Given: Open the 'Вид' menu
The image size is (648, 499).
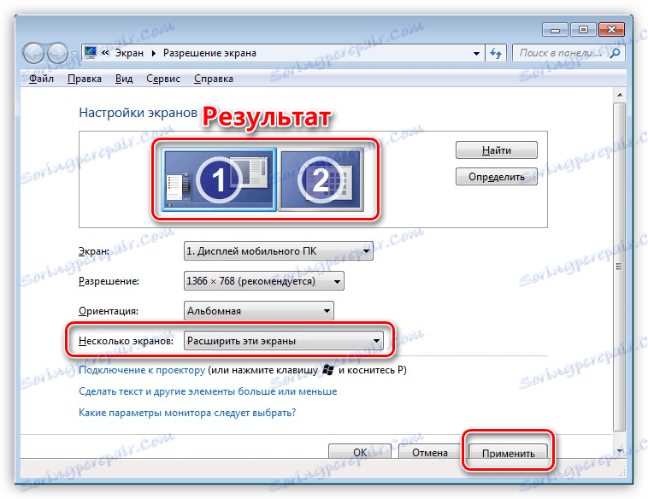Looking at the screenshot, I should pos(124,79).
